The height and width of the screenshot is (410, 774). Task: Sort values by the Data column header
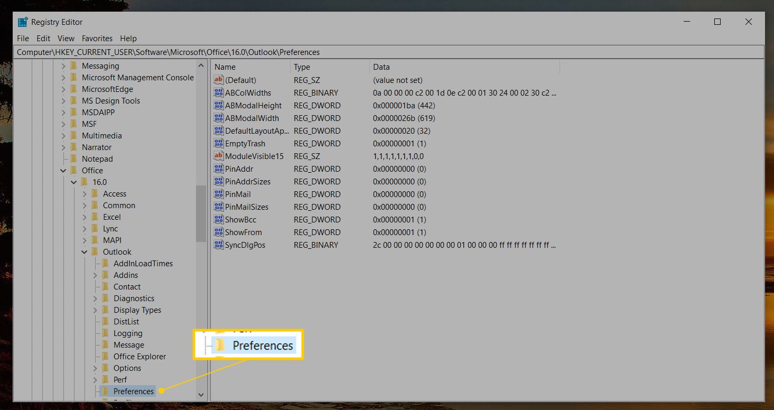tap(465, 67)
